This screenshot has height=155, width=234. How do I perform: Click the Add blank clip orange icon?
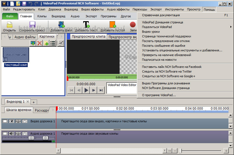pos(113,24)
